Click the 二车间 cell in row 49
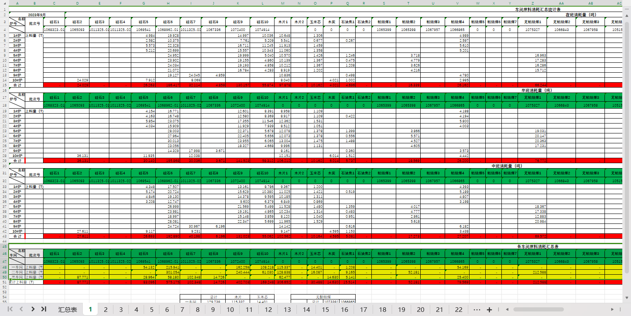Viewport: 631px width, 316px height. tap(17, 272)
